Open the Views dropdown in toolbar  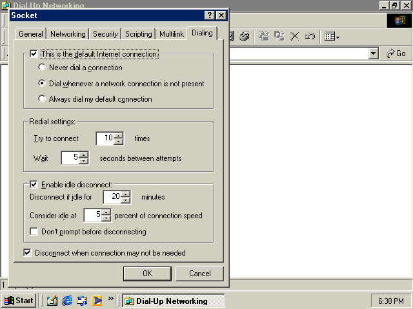click(332, 37)
